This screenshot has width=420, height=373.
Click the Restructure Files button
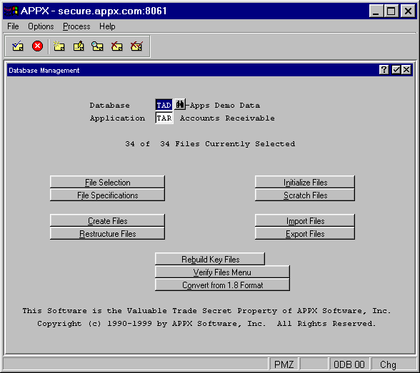tap(107, 233)
